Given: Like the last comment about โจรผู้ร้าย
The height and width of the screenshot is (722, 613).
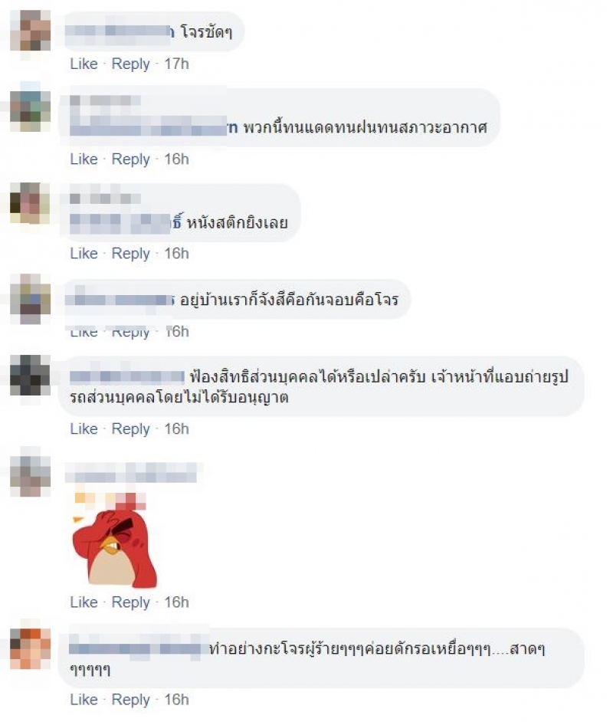Looking at the screenshot, I should coord(84,700).
